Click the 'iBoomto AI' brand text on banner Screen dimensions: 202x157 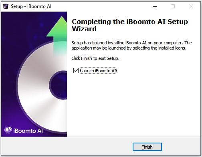pos(28,131)
